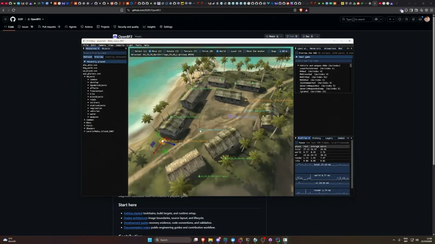The width and height of the screenshot is (435, 244).
Task: Open the Resources panel filter funnel icon
Action: [x=84, y=48]
